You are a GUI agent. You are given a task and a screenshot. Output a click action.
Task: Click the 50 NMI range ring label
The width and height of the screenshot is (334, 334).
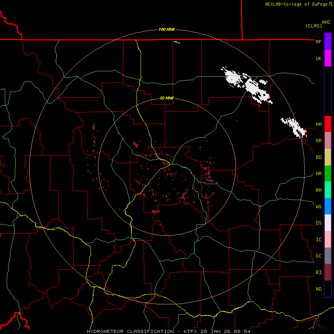tap(167, 98)
